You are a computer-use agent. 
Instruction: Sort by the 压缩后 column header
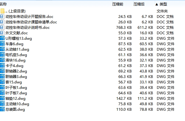click(x=139, y=4)
